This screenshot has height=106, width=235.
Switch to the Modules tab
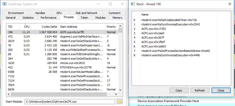[x=100, y=18]
